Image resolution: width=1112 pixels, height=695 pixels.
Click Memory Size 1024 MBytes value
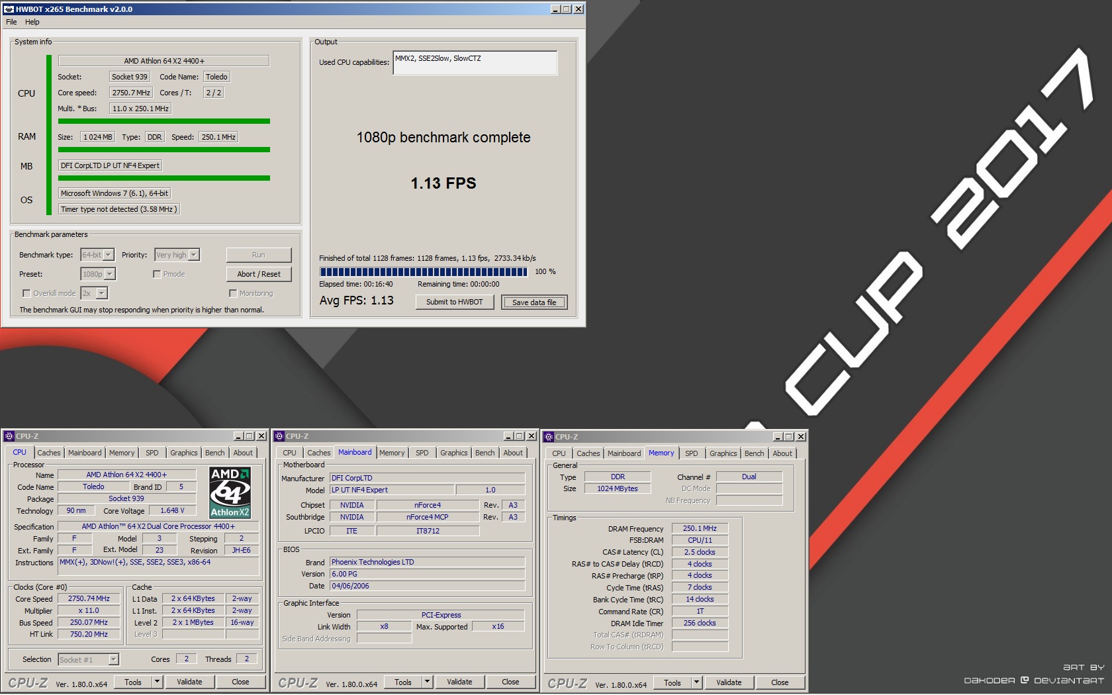click(617, 488)
